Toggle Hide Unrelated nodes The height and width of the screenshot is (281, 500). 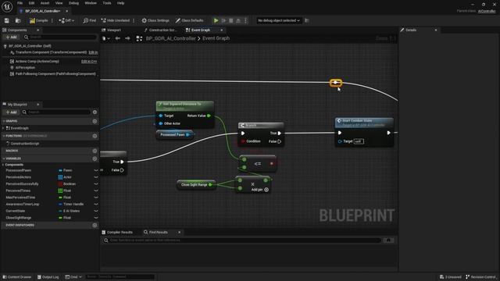point(115,20)
